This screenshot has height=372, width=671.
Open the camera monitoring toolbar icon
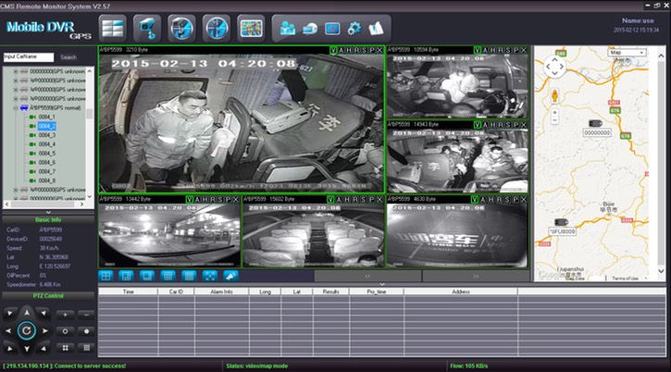145,26
